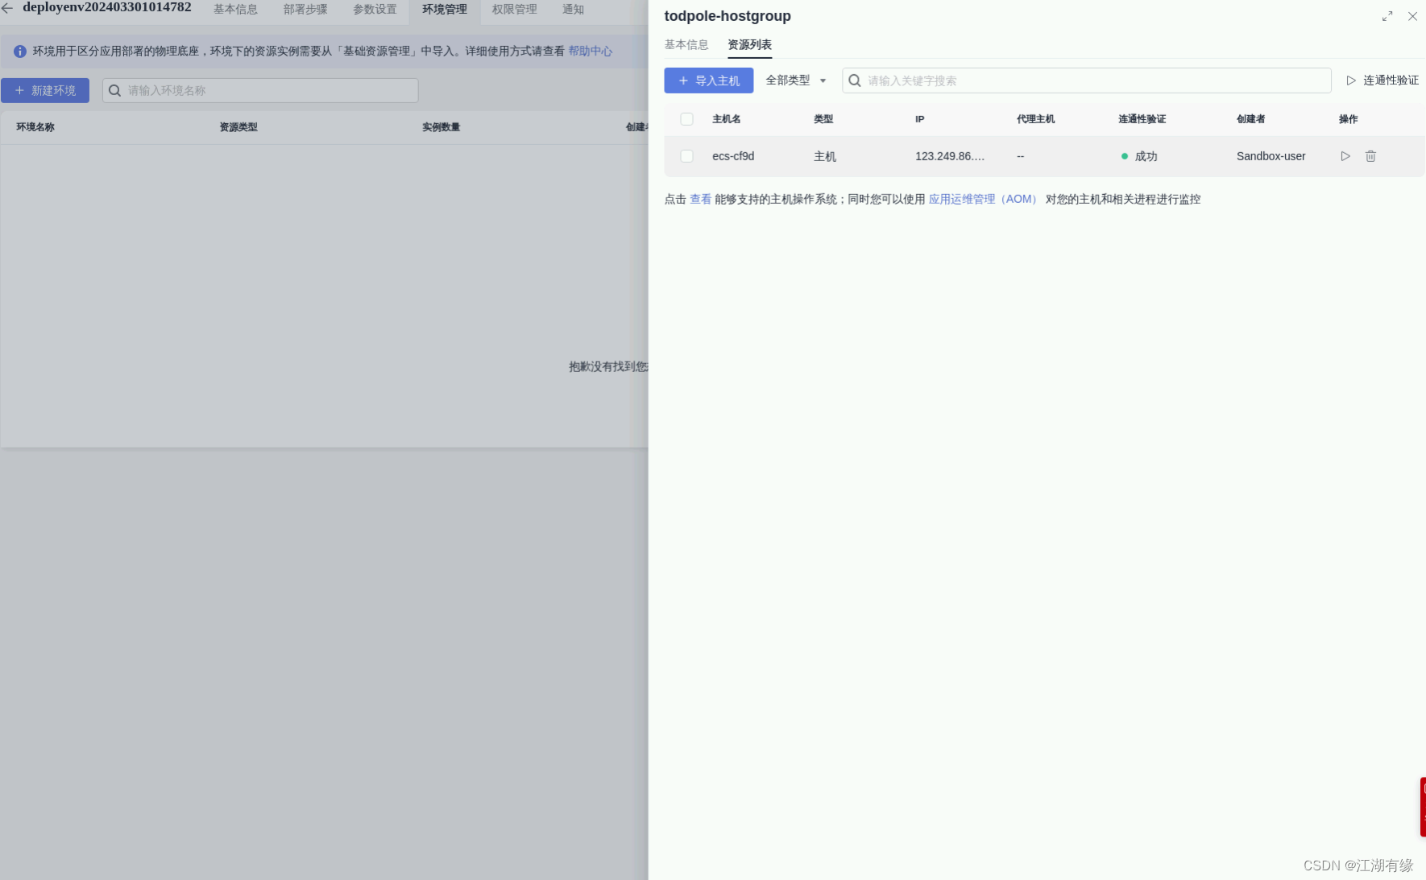The height and width of the screenshot is (880, 1426).
Task: Click the back arrow to exit deployenv202403301014782
Action: click(x=8, y=8)
